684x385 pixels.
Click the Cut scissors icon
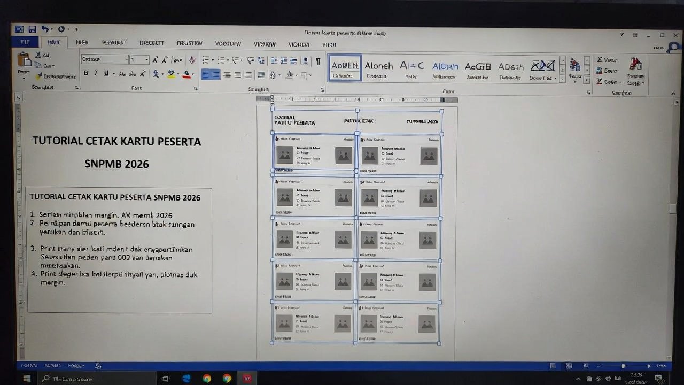click(x=38, y=55)
